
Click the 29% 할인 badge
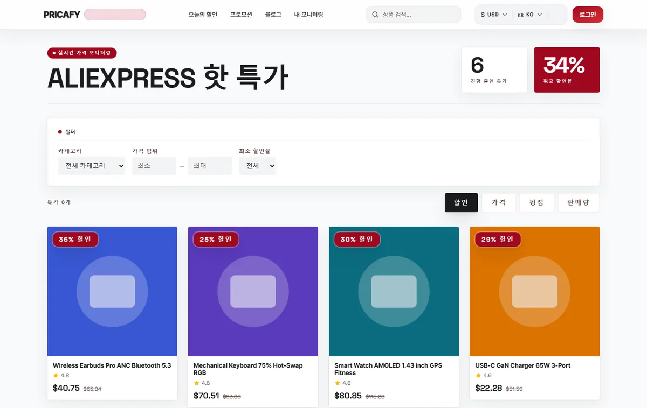pos(498,240)
